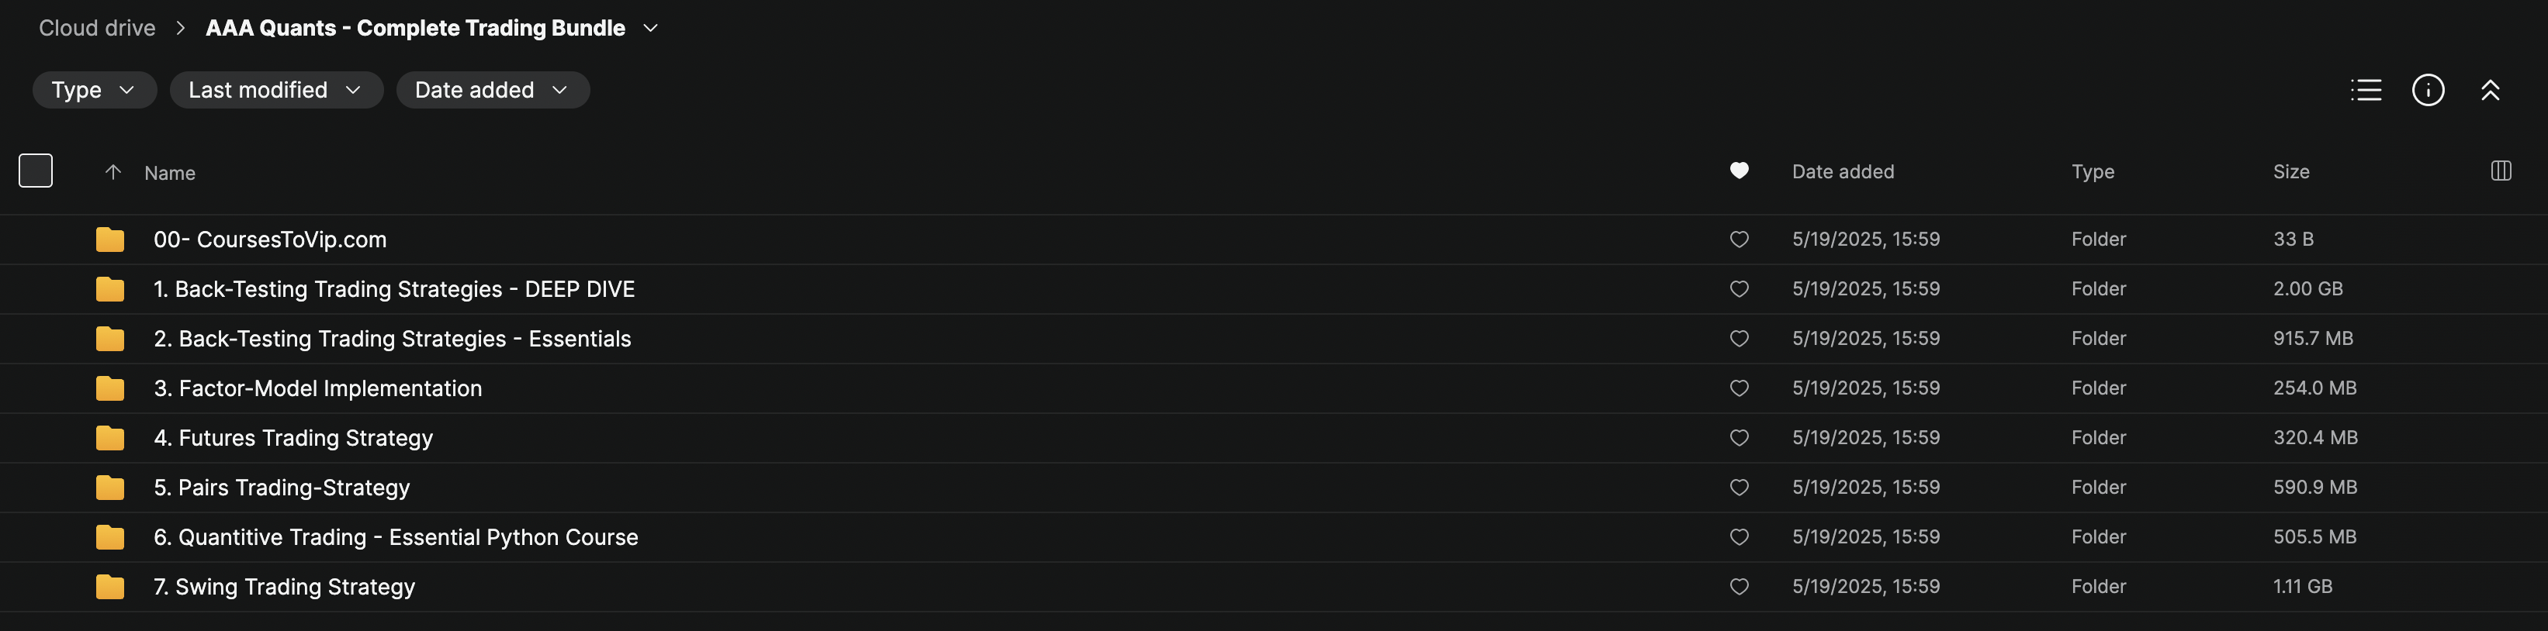Sort by the Size column header
This screenshot has height=631, width=2548.
(2290, 172)
